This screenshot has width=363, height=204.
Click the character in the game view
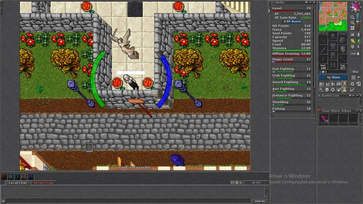coord(131,82)
